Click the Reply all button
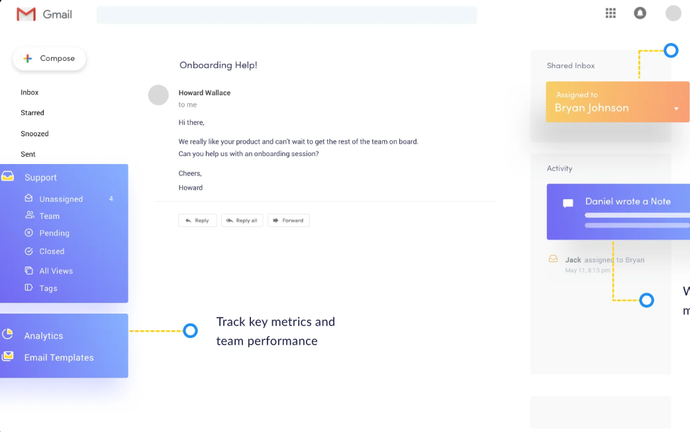Screen dimensions: 690x432 pyautogui.click(x=242, y=220)
